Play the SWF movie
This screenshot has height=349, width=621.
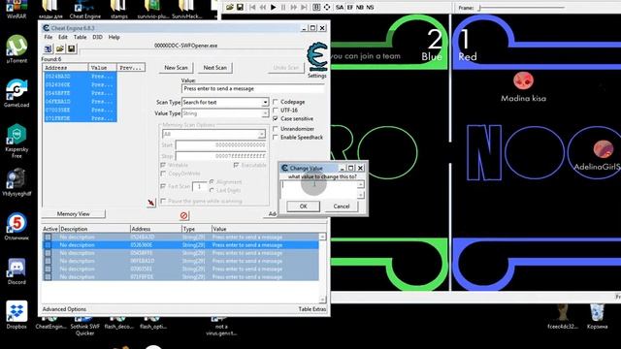(x=274, y=8)
